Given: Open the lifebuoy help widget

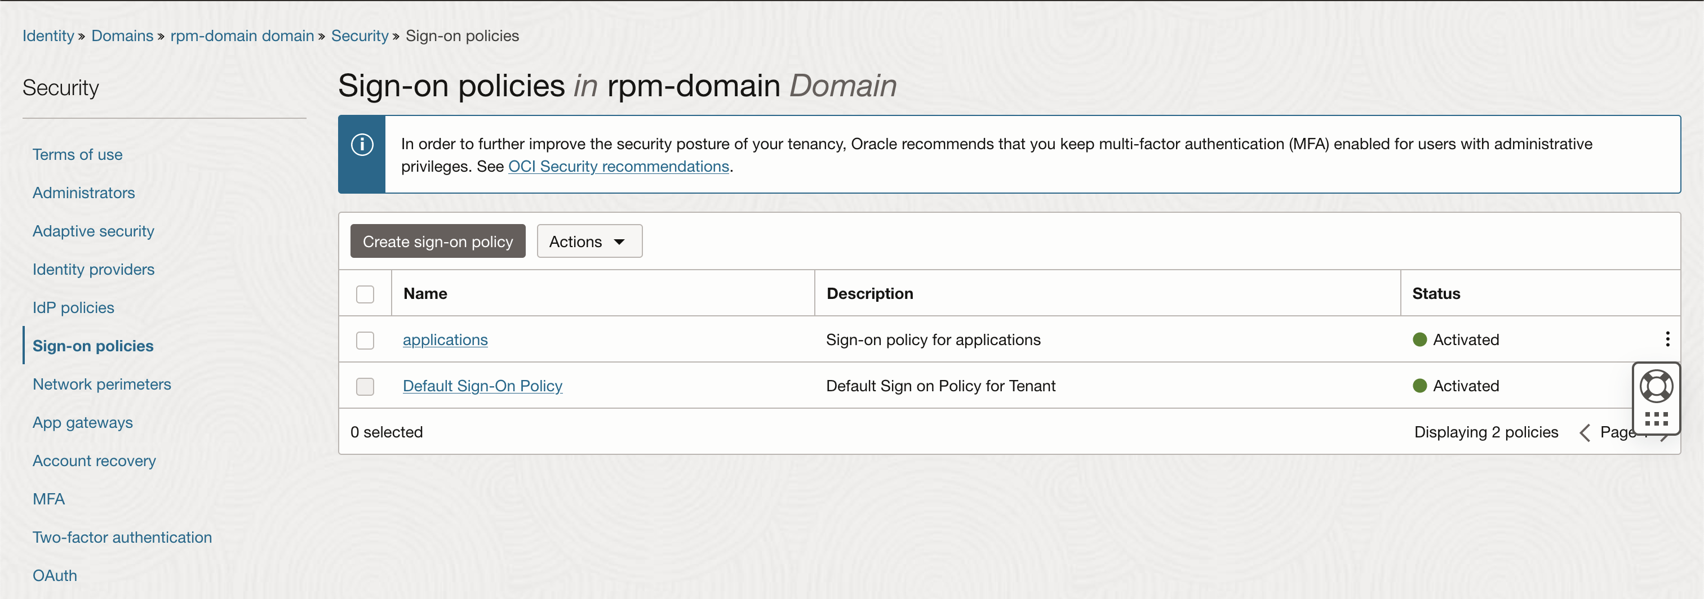Looking at the screenshot, I should coord(1656,386).
